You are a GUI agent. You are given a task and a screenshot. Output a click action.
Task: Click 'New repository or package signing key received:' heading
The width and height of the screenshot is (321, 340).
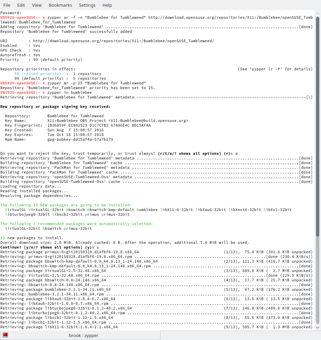coord(55,107)
